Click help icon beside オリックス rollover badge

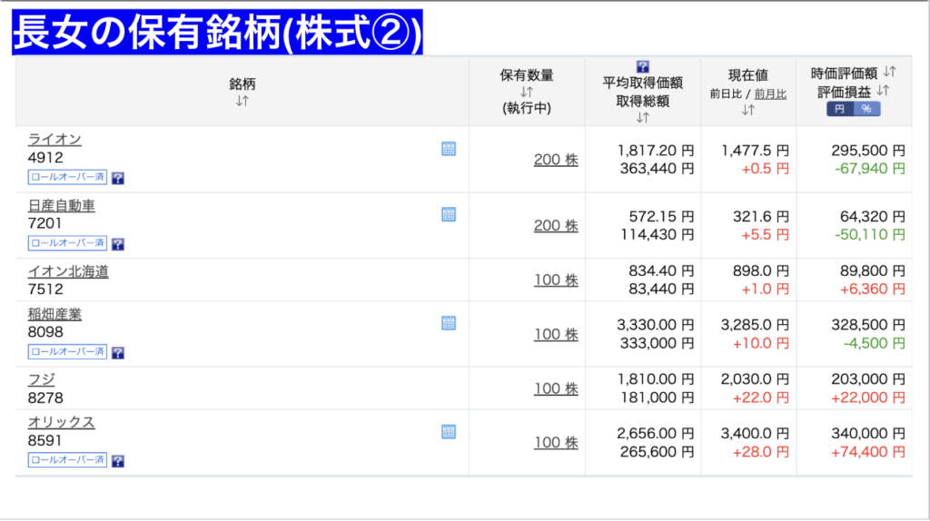tap(118, 460)
